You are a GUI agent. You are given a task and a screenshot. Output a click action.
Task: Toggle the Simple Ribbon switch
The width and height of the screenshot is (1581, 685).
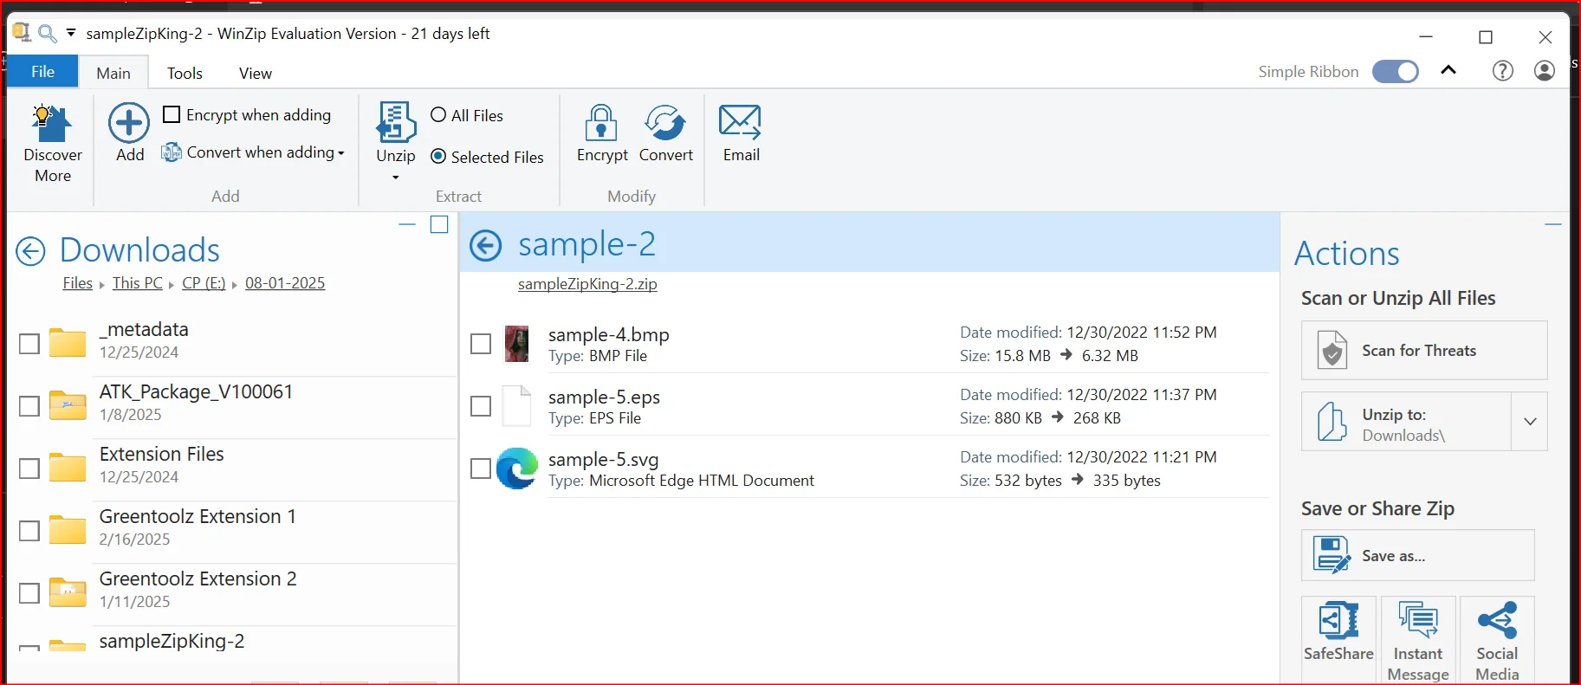tap(1396, 71)
